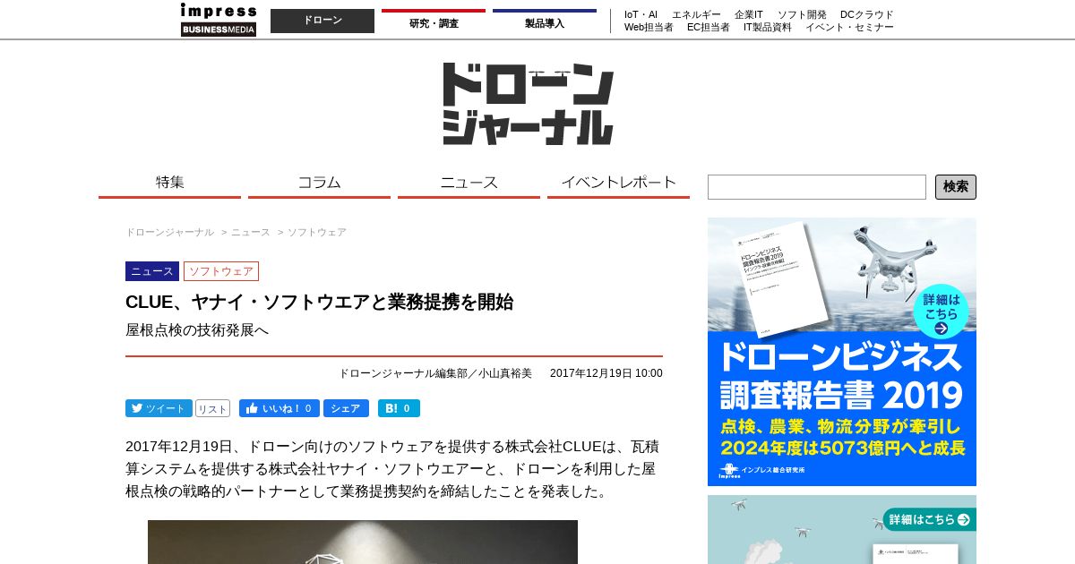Click the Facebook いいね! button
This screenshot has height=564, width=1075.
pos(279,408)
